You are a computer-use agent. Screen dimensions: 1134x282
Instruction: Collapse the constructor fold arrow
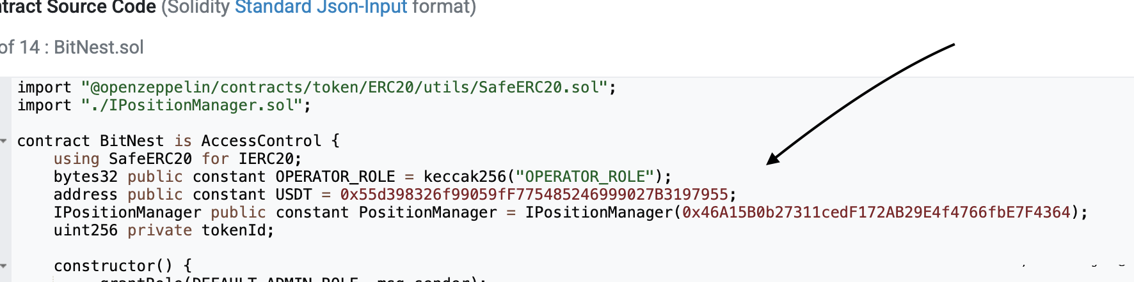click(4, 266)
